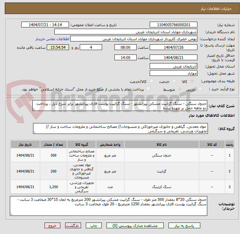
Task: Select the متوسط purchase type radio
Action: [x=180, y=89]
